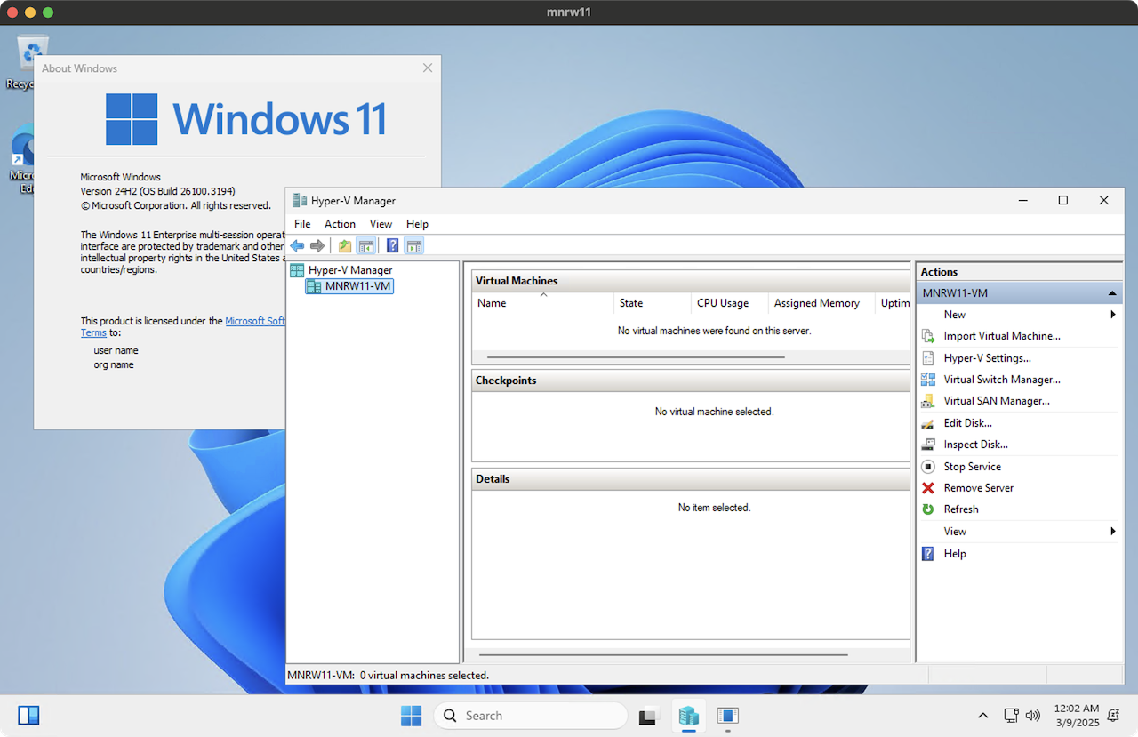Click the Help icon in Actions pane

928,554
